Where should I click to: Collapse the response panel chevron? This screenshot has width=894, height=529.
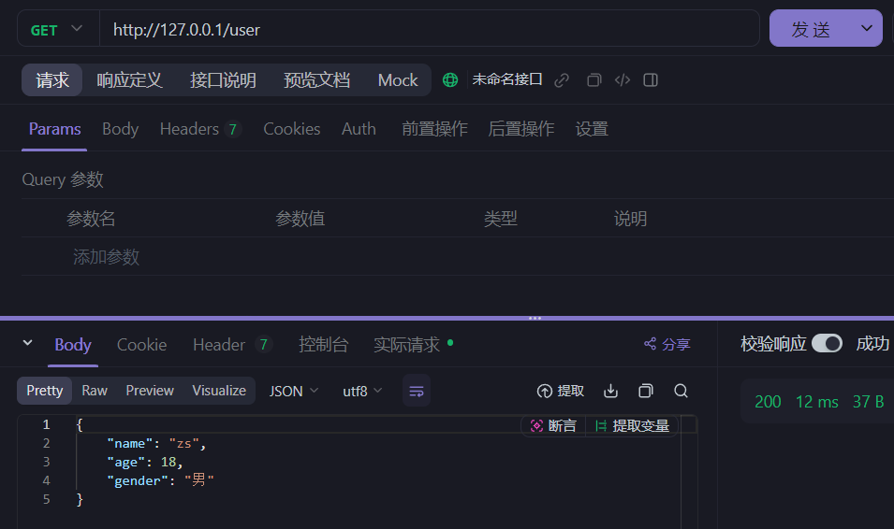tap(27, 343)
